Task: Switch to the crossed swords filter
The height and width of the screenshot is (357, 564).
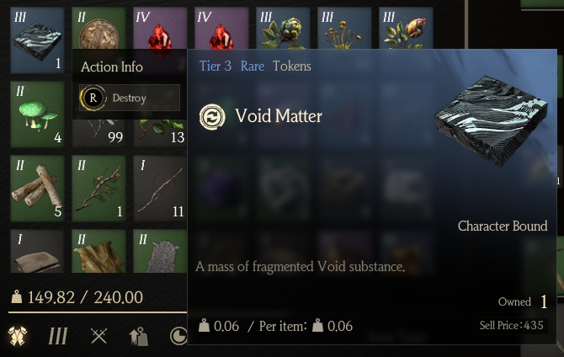Action: (98, 336)
